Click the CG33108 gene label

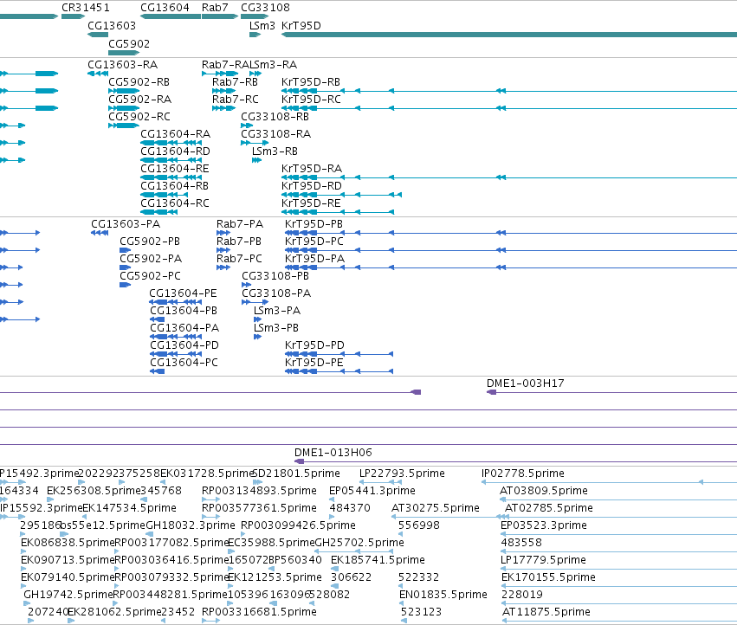[265, 8]
